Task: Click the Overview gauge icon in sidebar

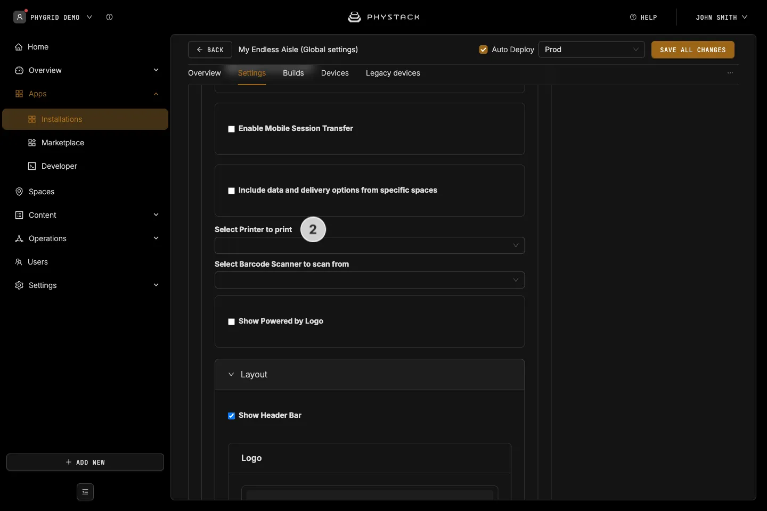Action: [x=19, y=70]
